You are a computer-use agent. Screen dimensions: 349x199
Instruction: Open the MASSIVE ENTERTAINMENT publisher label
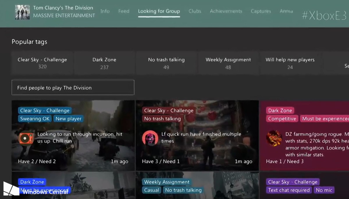pos(64,15)
